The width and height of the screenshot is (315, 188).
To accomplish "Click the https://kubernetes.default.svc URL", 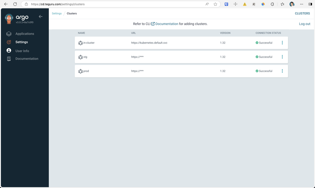I will click(149, 43).
